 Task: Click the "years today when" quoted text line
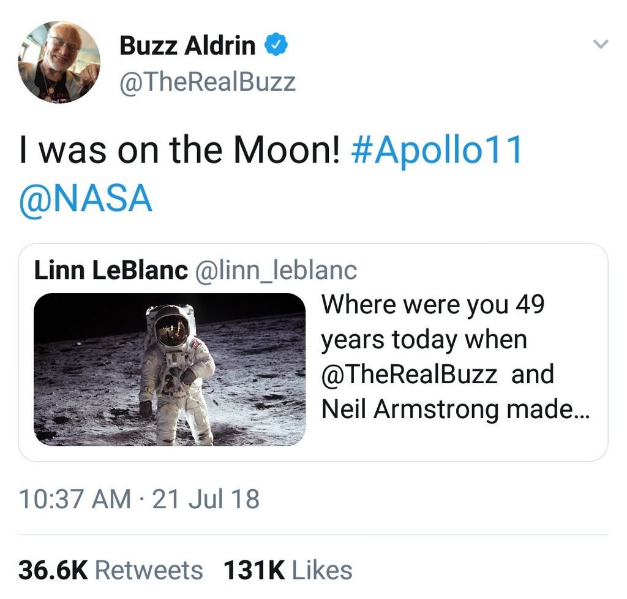[424, 340]
